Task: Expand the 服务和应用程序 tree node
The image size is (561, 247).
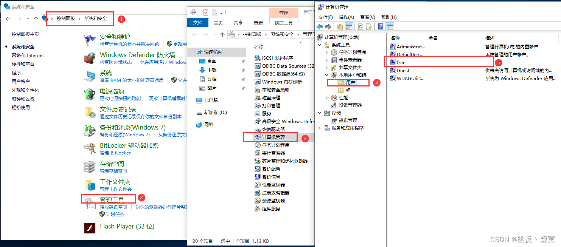Action: tap(320, 128)
